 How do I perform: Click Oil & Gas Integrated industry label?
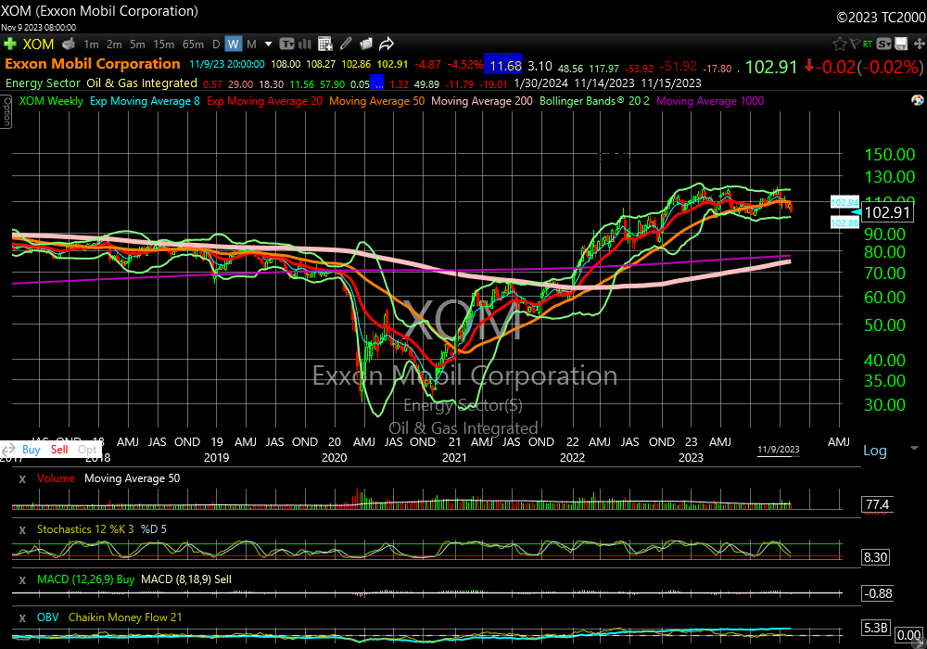142,83
